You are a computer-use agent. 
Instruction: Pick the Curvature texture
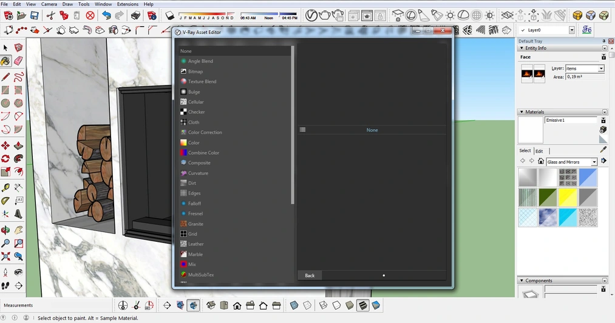pos(198,173)
